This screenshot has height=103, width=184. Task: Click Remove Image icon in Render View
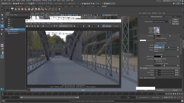(x=57, y=26)
